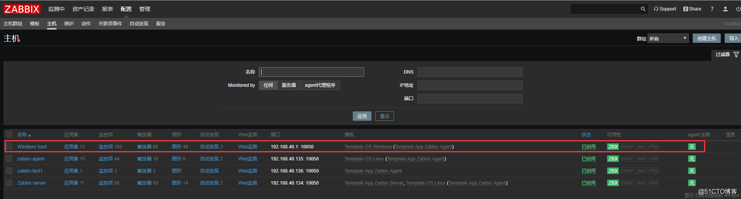Click ZBX availability icon for Windows host
The image size is (741, 199).
coord(613,147)
